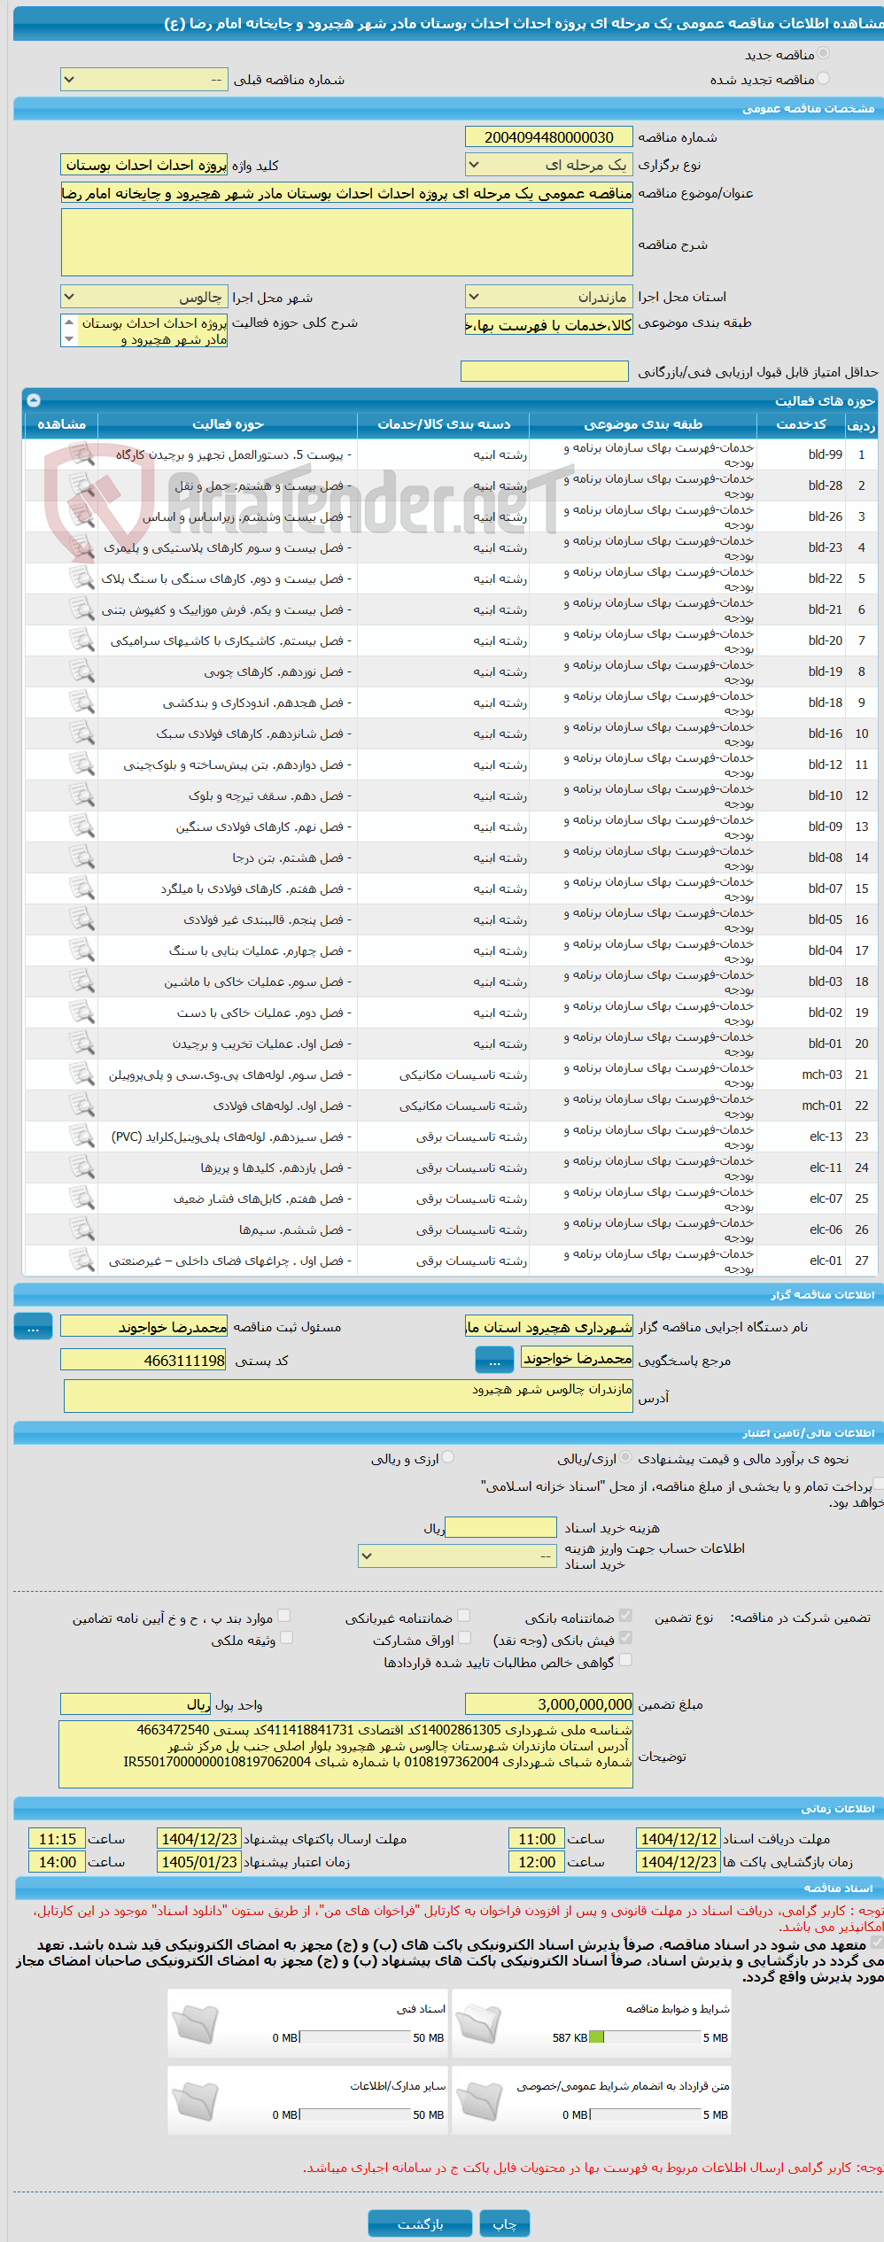
Task: Toggle the ضمانتنامه غیربانکی checkbox
Action: coord(464,1616)
